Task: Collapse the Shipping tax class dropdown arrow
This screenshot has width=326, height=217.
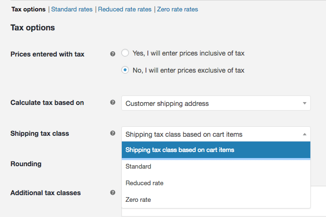Action: click(x=305, y=134)
